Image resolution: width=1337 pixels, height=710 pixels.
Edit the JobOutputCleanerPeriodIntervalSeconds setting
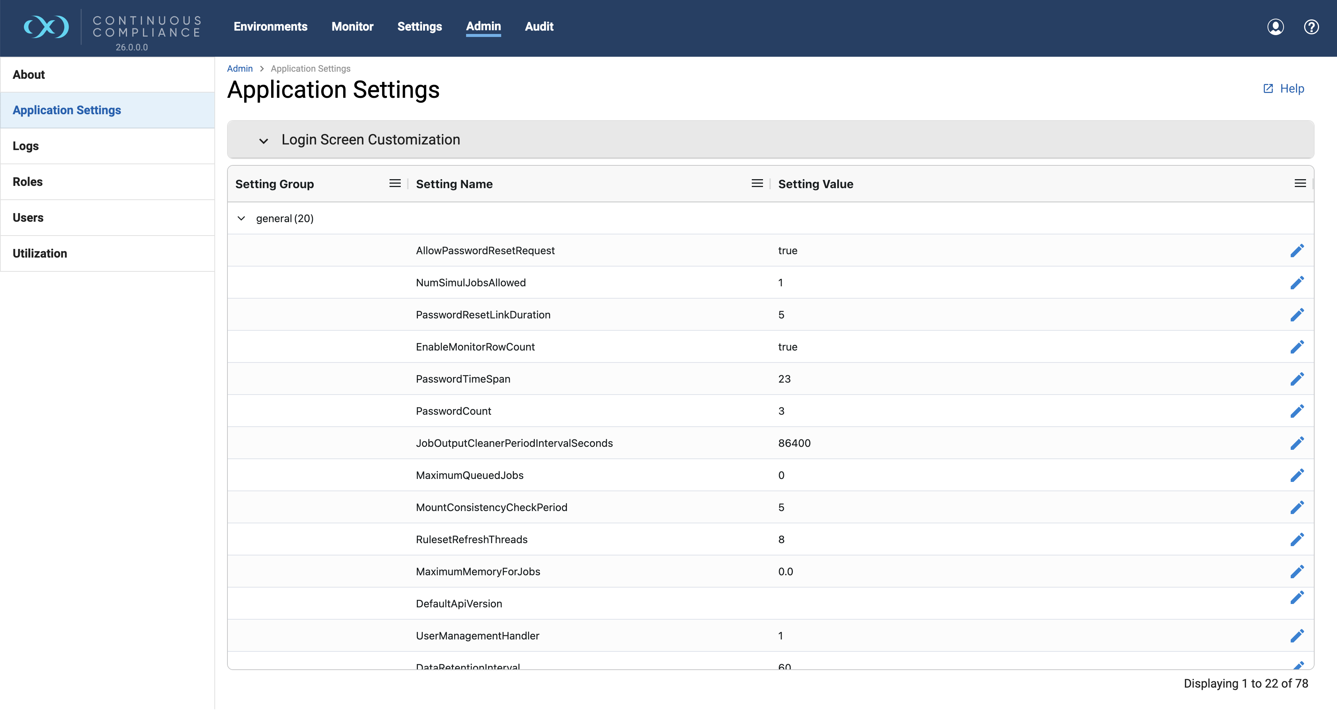pos(1297,443)
